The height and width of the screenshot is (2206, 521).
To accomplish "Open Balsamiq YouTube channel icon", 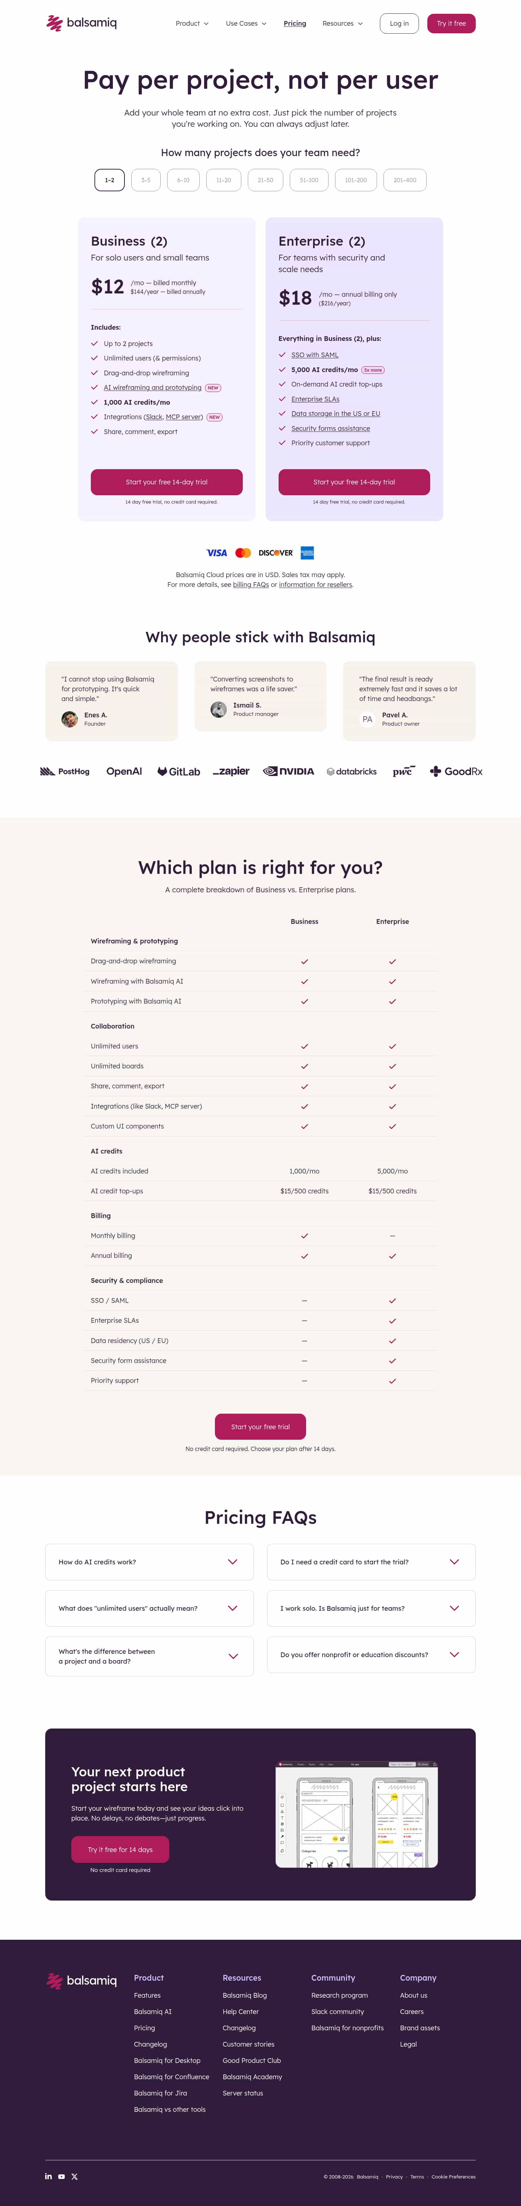I will tap(62, 2176).
